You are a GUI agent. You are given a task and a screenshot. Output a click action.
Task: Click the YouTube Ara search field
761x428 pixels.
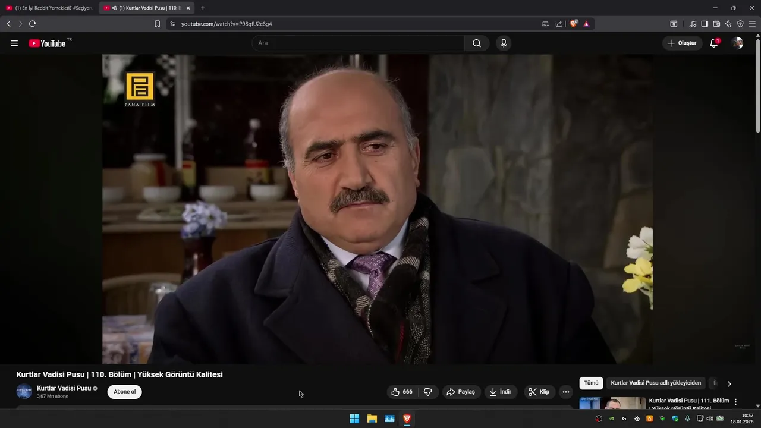(358, 43)
